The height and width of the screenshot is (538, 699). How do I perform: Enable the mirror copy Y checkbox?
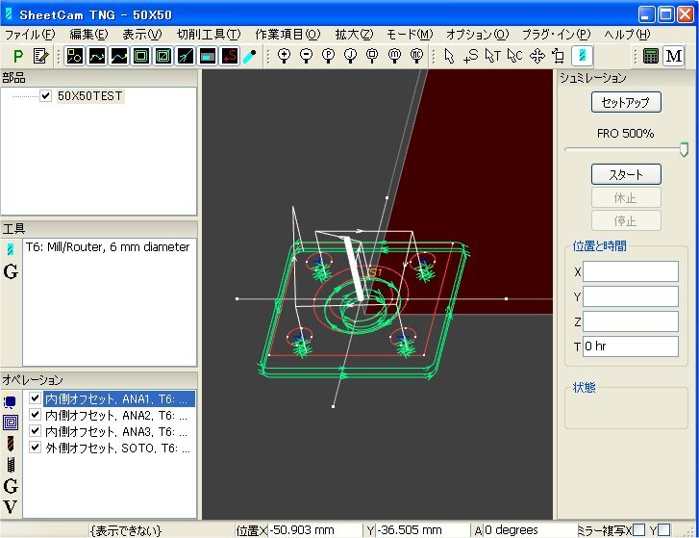[x=664, y=530]
